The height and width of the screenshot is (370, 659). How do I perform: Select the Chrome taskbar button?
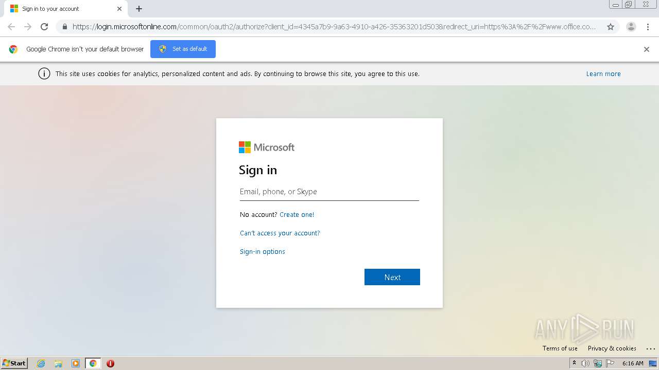(93, 363)
